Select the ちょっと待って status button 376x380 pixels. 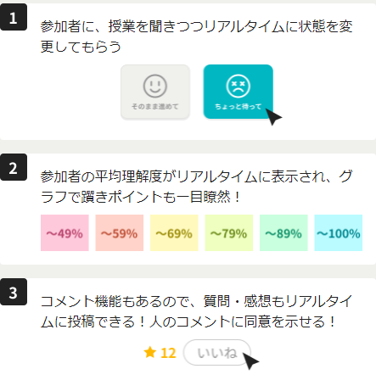point(239,92)
